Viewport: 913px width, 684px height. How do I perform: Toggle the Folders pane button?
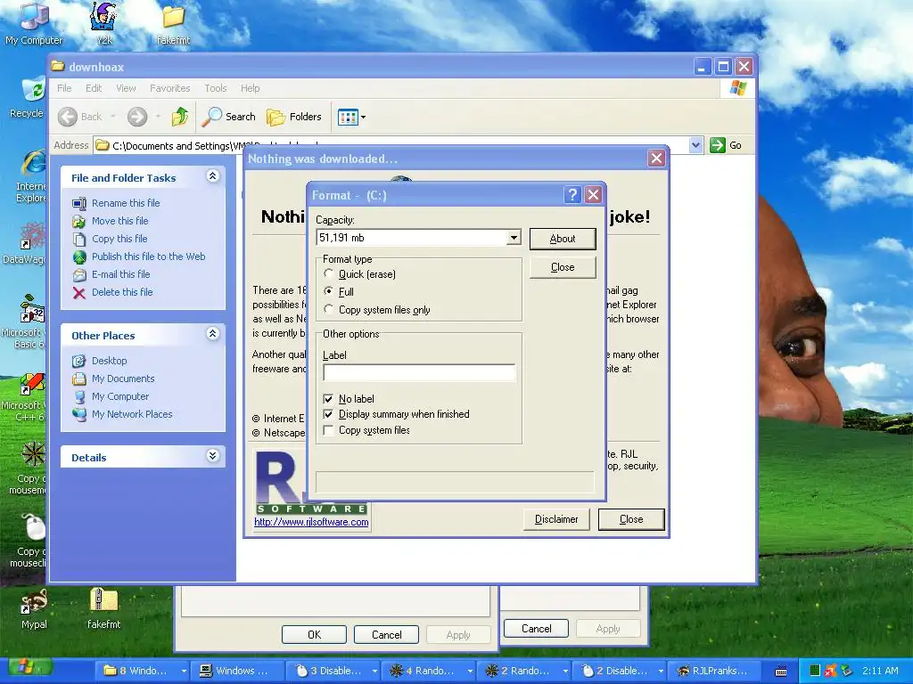[x=294, y=117]
